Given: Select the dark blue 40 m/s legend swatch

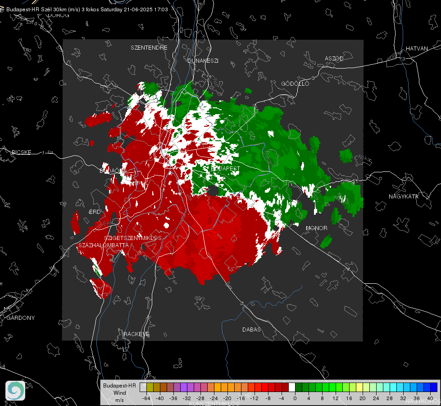Looking at the screenshot, I should [x=434, y=387].
